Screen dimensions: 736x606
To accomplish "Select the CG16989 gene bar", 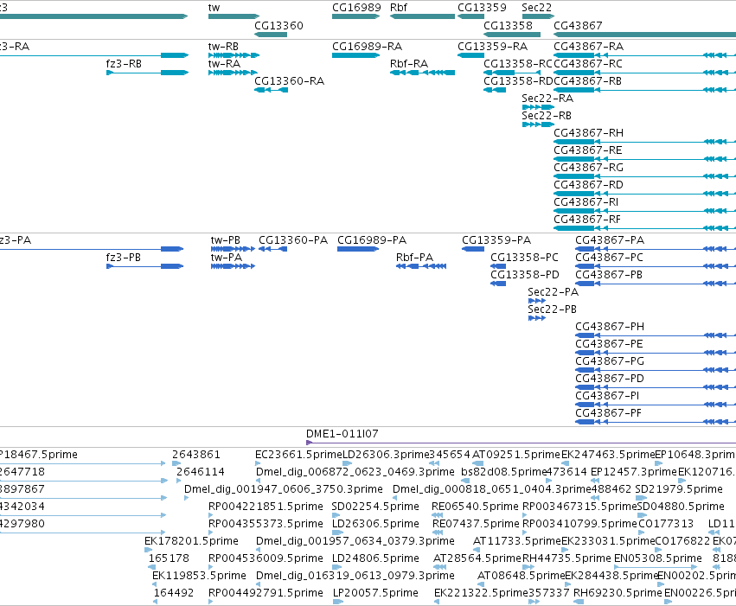I will [x=355, y=16].
